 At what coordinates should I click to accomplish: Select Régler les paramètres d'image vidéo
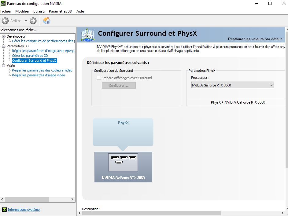click(x=39, y=75)
